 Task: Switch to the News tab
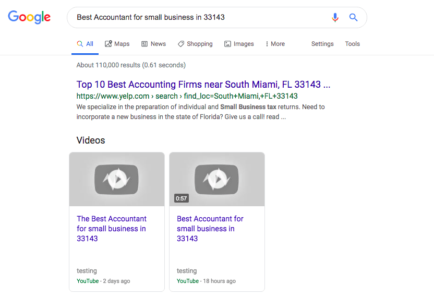153,44
